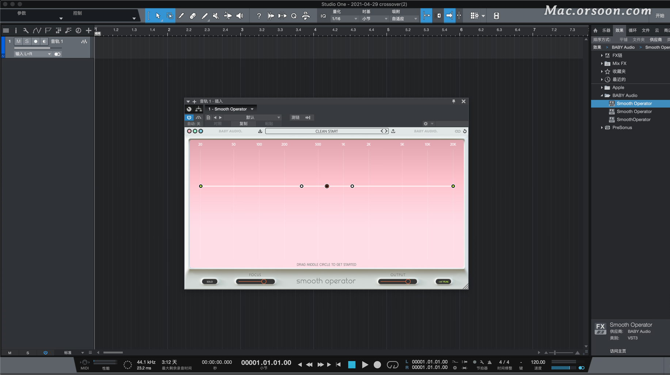The width and height of the screenshot is (670, 375).
Task: Click the tempo value 120.00
Action: (538, 362)
